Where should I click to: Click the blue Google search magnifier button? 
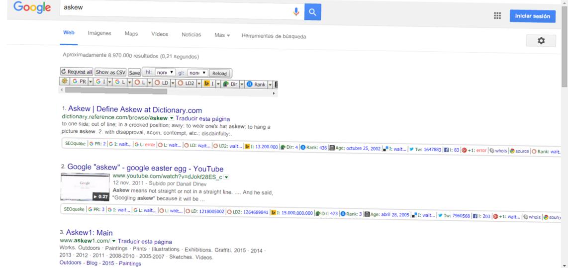(x=313, y=12)
